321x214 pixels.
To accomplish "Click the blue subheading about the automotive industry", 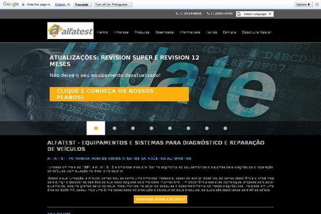I will tap(119, 158).
